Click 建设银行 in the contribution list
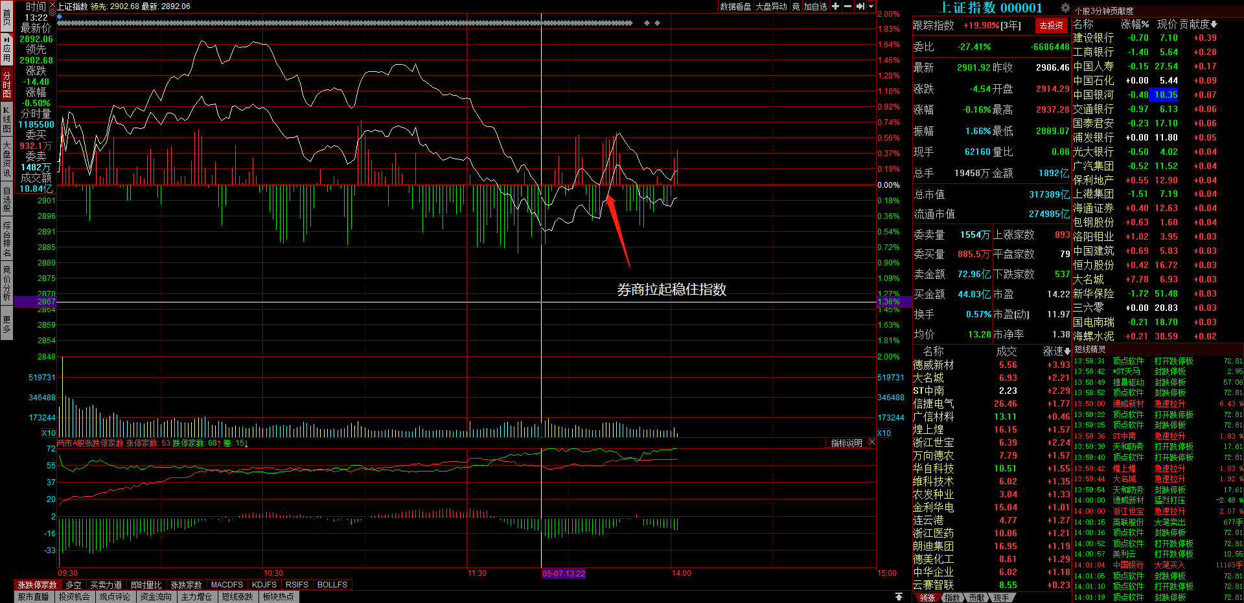The height and width of the screenshot is (603, 1244). point(1094,38)
